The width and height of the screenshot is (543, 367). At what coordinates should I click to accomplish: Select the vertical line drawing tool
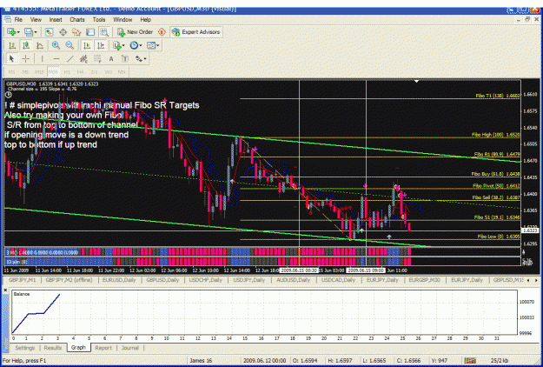[43, 59]
